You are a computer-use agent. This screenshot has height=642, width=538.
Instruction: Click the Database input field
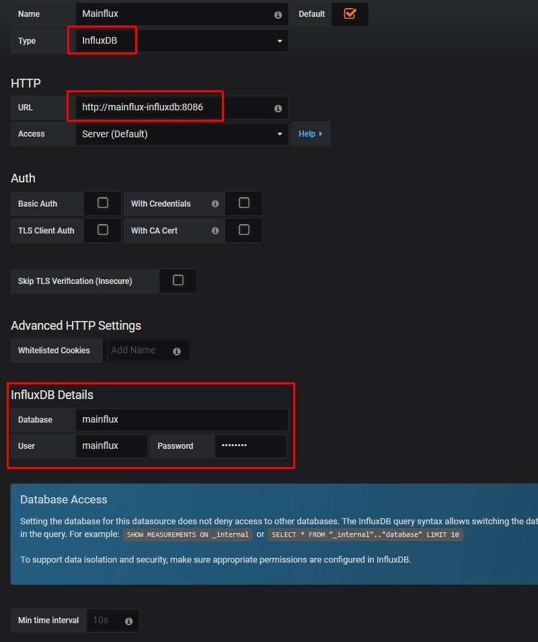click(x=182, y=420)
